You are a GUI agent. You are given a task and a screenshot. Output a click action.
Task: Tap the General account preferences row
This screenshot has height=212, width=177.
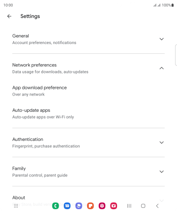pyautogui.click(x=88, y=39)
